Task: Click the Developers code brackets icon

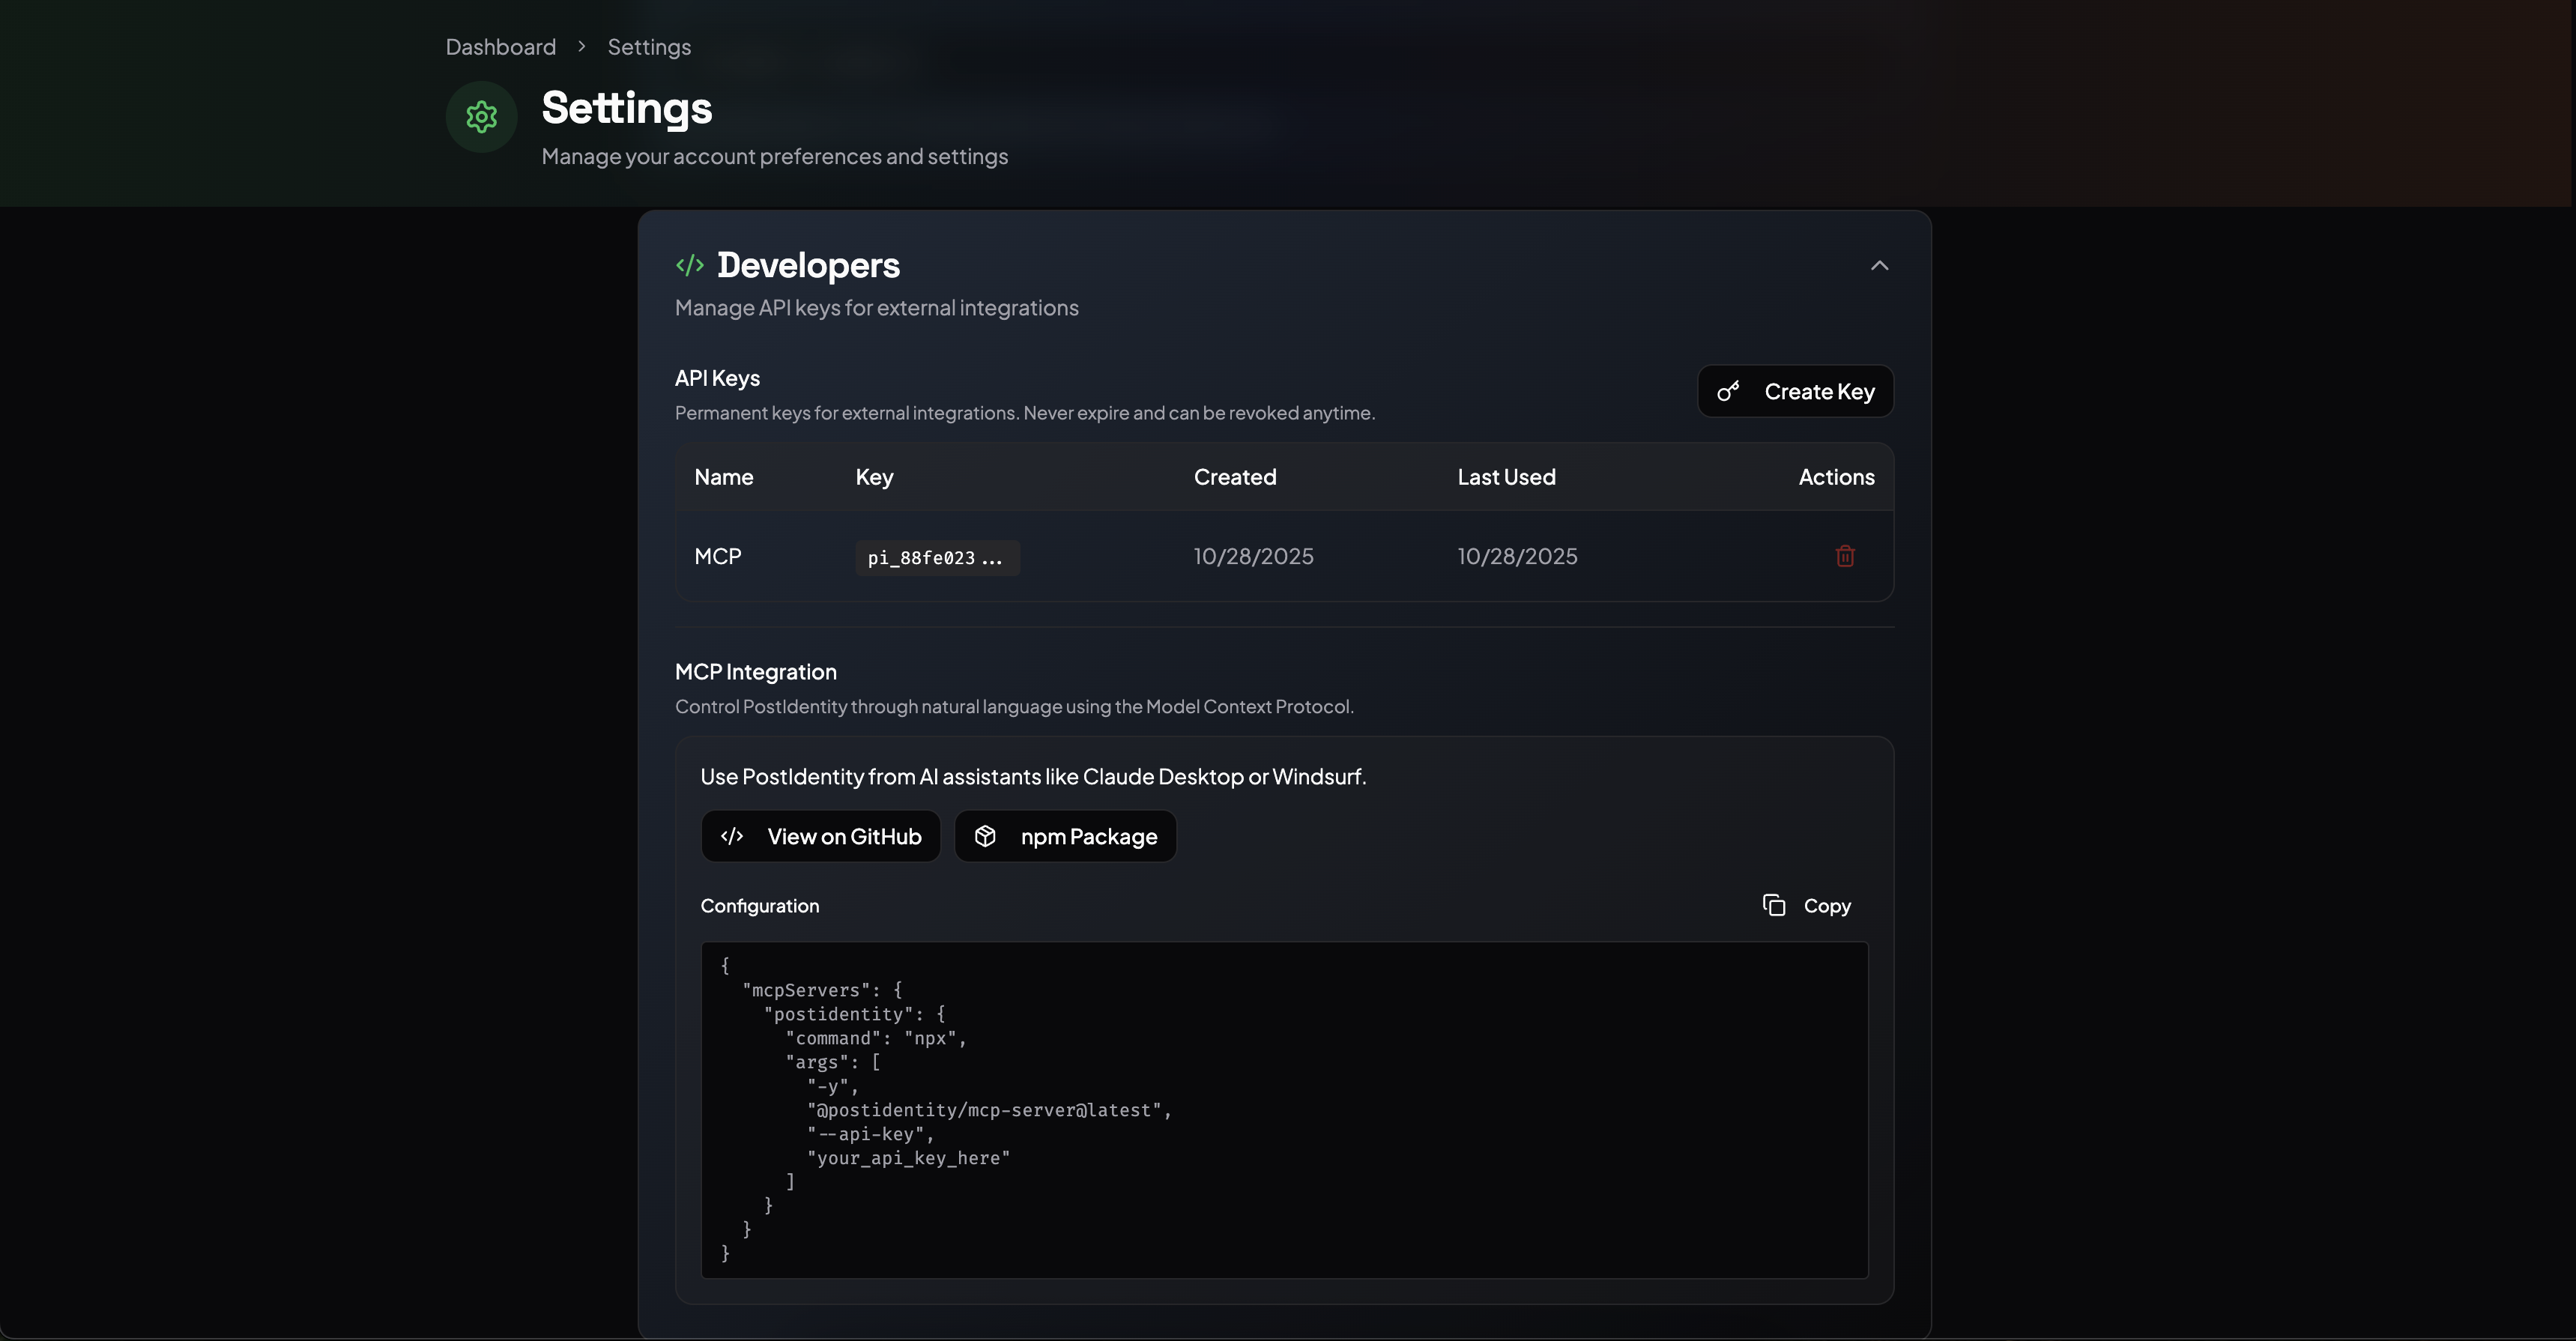Action: click(x=690, y=265)
